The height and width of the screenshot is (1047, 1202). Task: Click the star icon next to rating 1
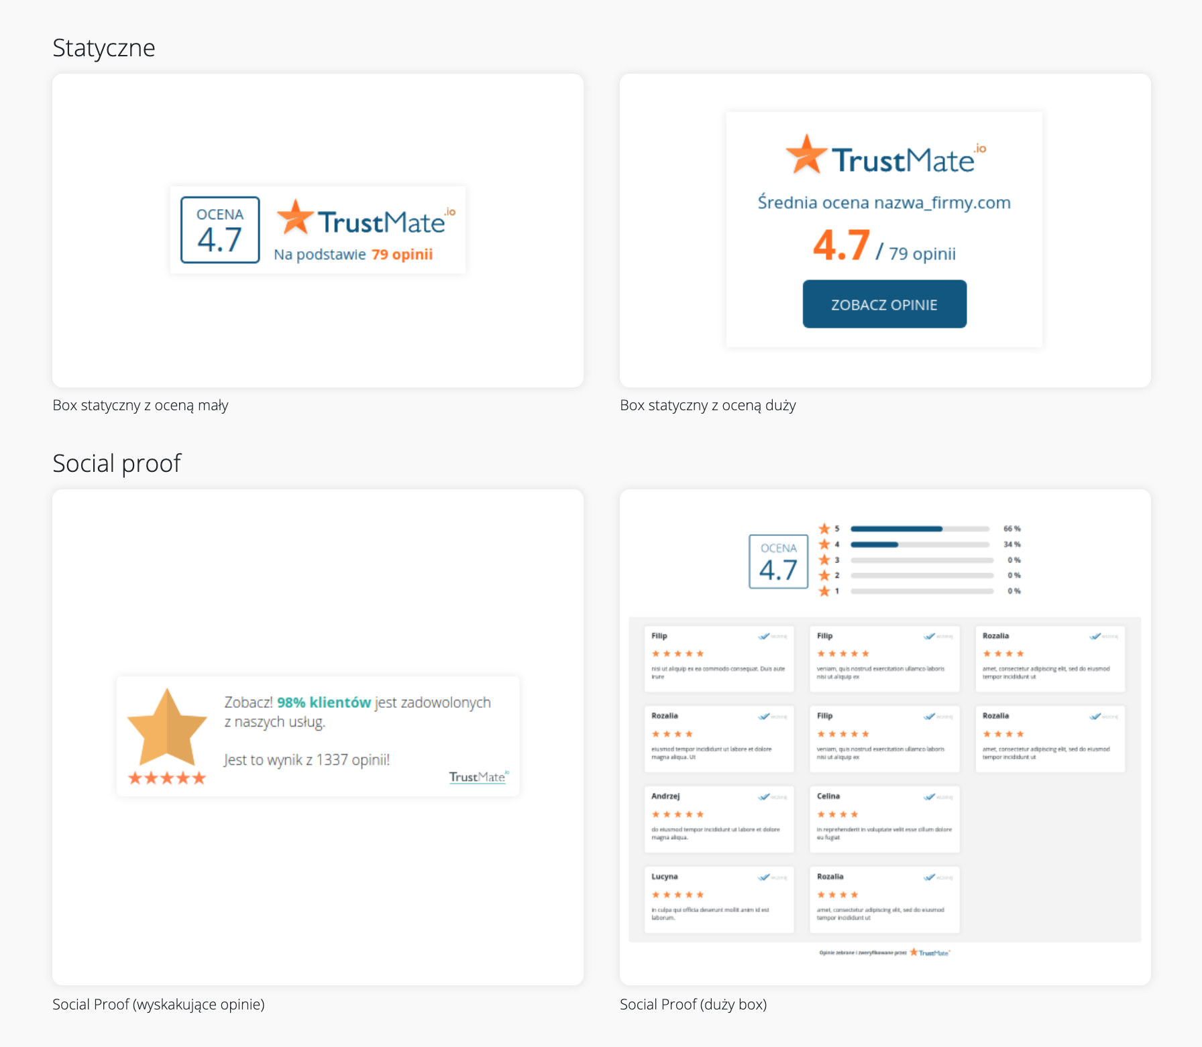click(x=824, y=591)
